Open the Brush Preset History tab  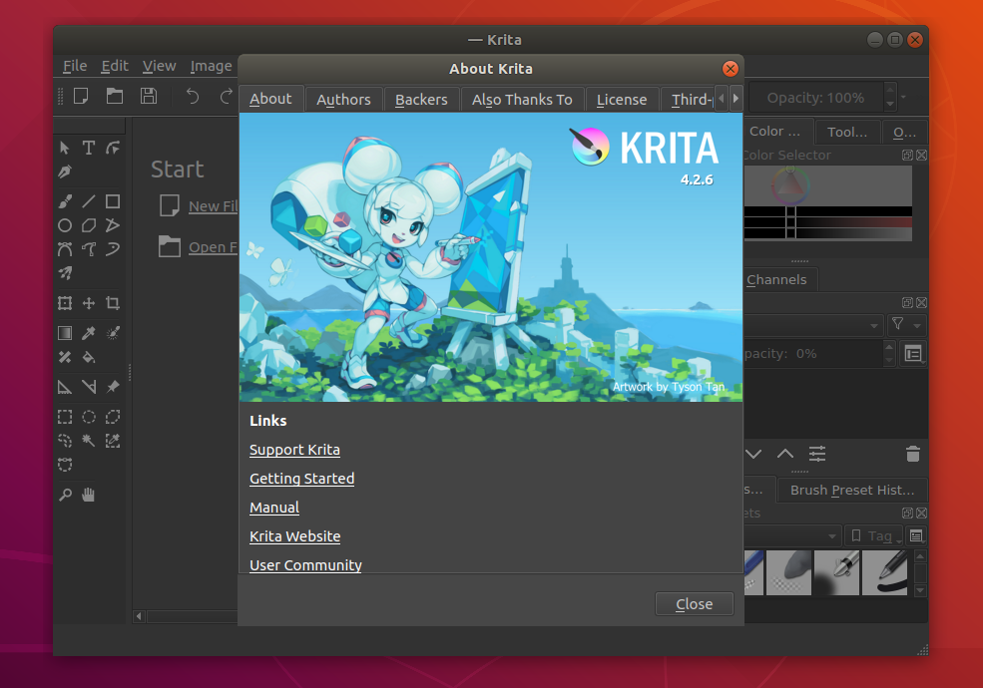coord(852,490)
